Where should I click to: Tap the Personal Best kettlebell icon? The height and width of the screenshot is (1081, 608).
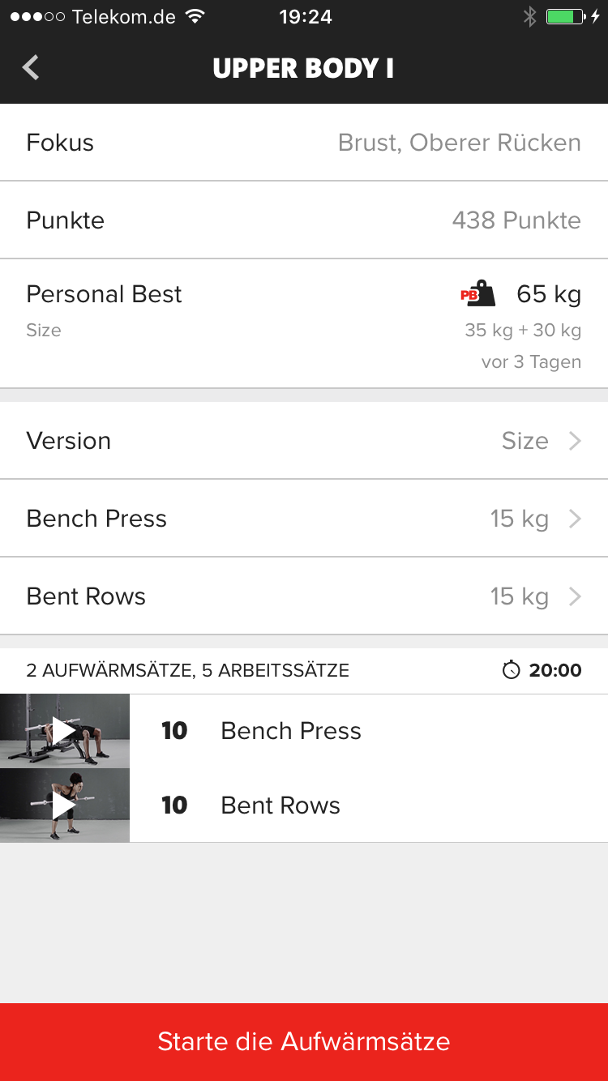[x=478, y=293]
